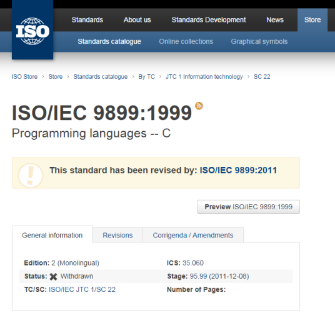Click the ISO globe logo
This screenshot has height=313, width=335.
32,31
